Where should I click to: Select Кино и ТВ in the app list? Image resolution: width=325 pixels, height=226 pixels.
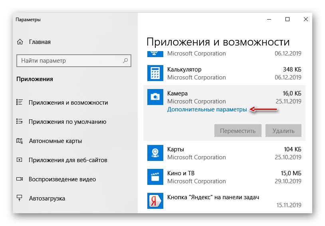[x=224, y=177]
